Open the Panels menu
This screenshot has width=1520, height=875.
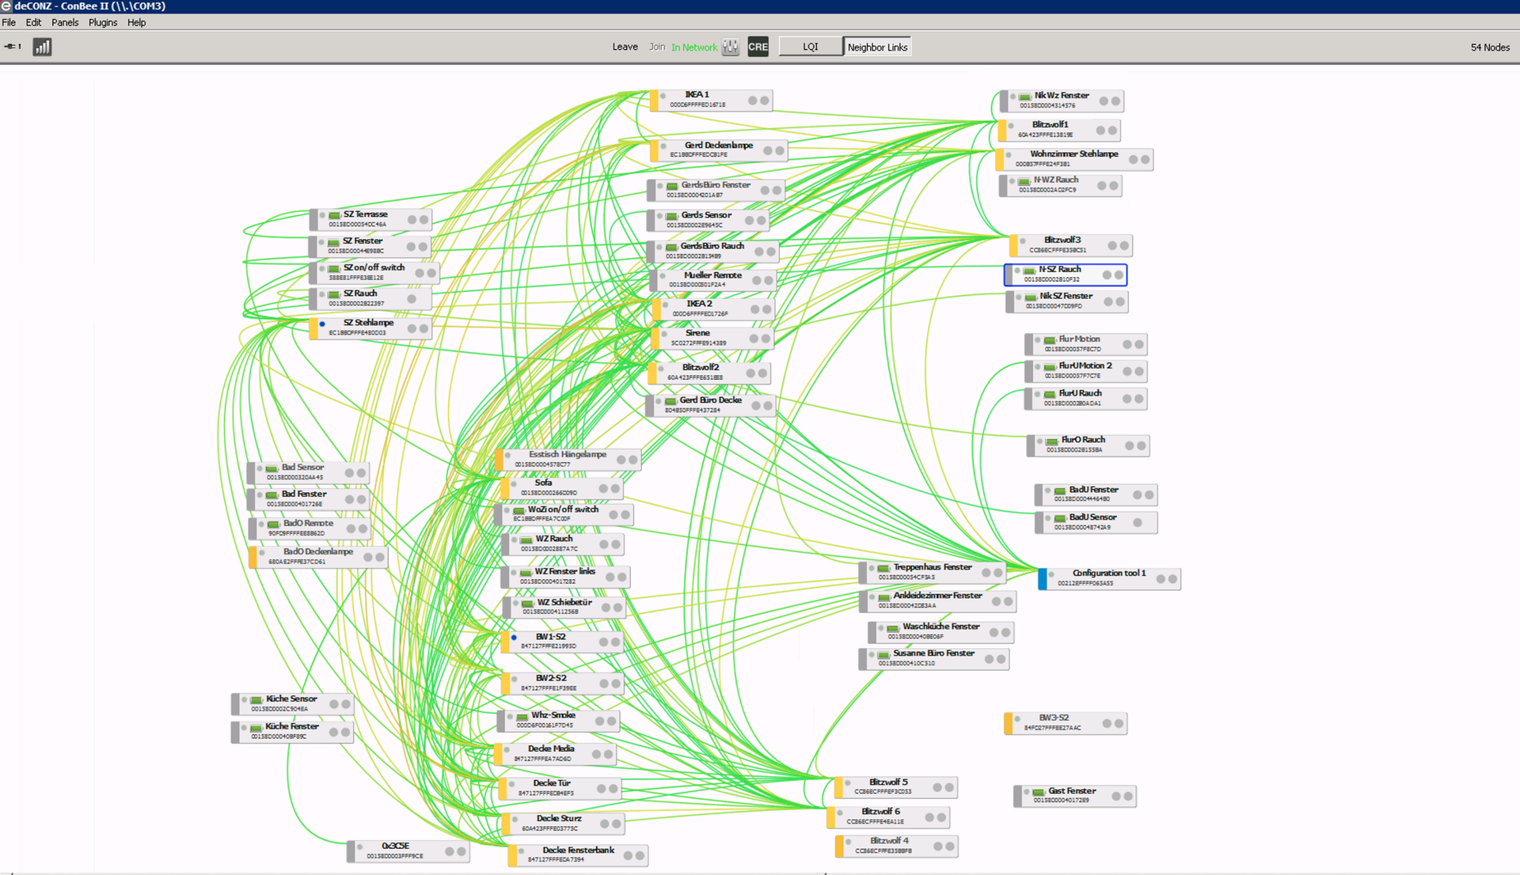(x=65, y=22)
